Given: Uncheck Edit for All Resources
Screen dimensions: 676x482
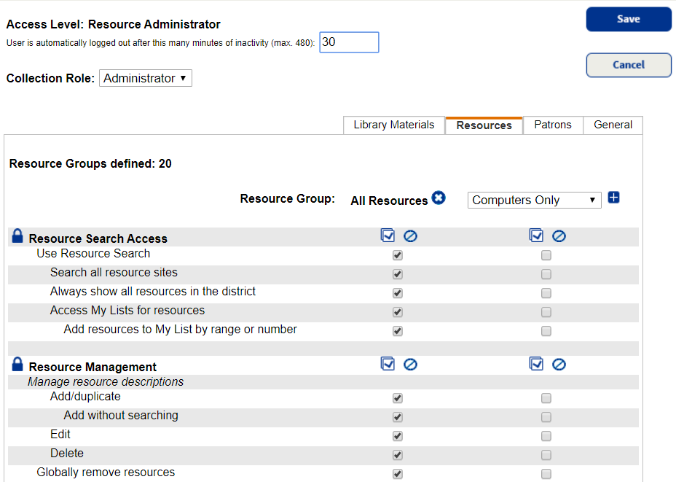Looking at the screenshot, I should [x=398, y=436].
